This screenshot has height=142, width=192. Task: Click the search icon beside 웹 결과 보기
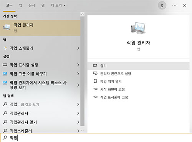5,104
